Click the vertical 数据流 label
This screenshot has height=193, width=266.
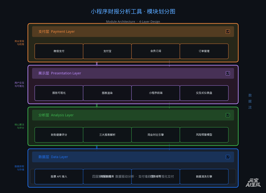coord(250,101)
